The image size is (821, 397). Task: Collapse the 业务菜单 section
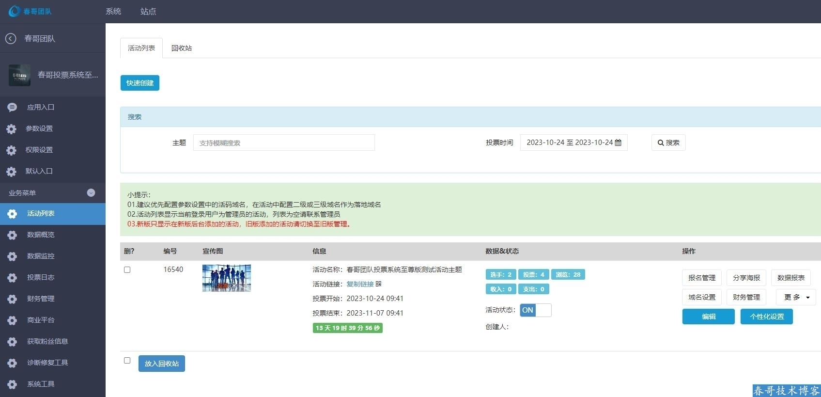pyautogui.click(x=91, y=193)
